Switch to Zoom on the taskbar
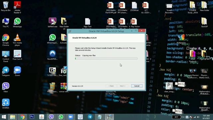Image resolution: width=213 pixels, height=120 pixels. (x=71, y=117)
